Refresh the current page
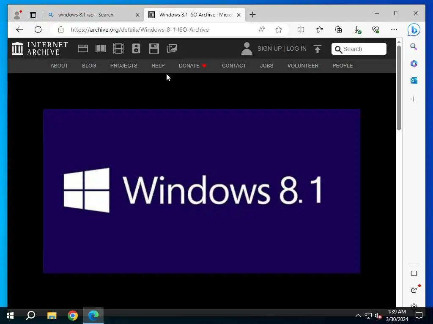Image resolution: width=433 pixels, height=324 pixels. [38, 30]
